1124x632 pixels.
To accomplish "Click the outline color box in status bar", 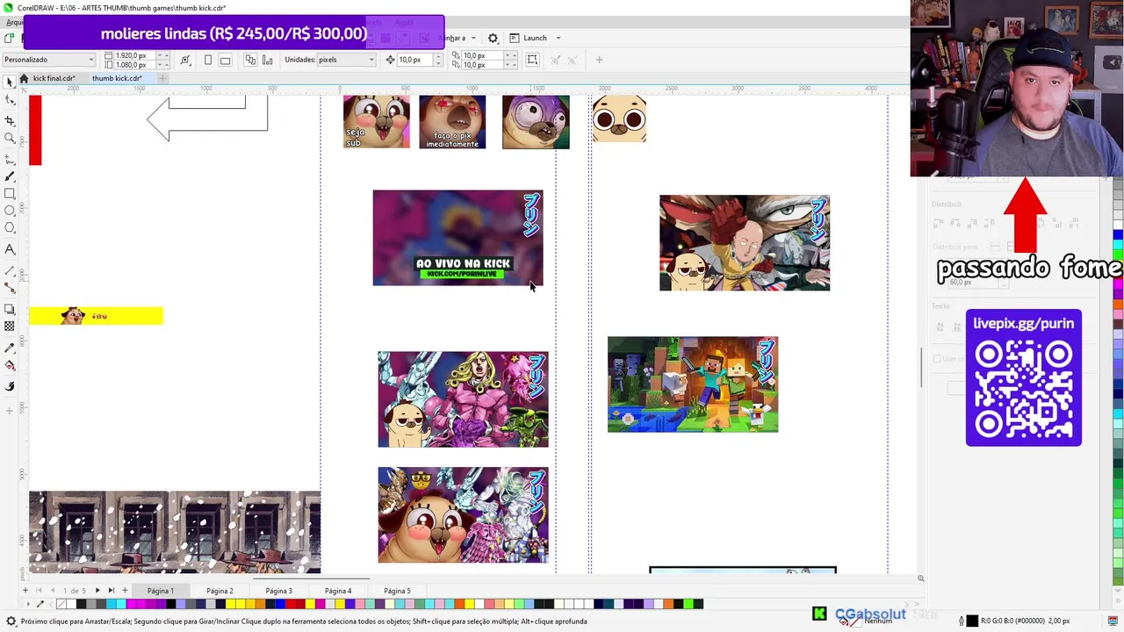I will pos(972,621).
